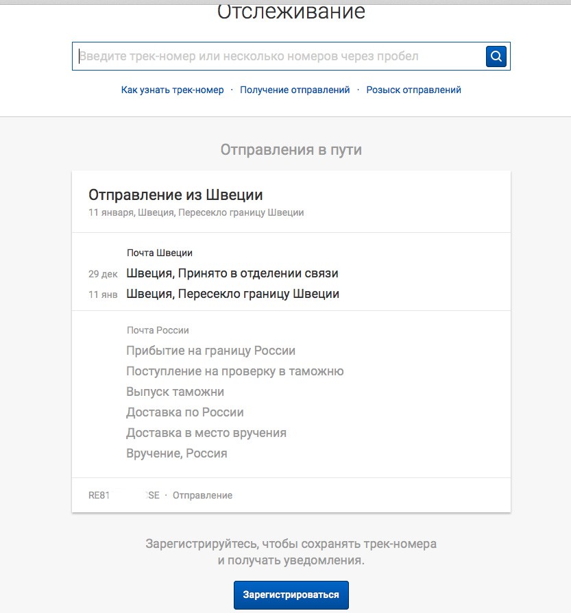Click the 'Доставка в место вручения' step

pos(206,433)
